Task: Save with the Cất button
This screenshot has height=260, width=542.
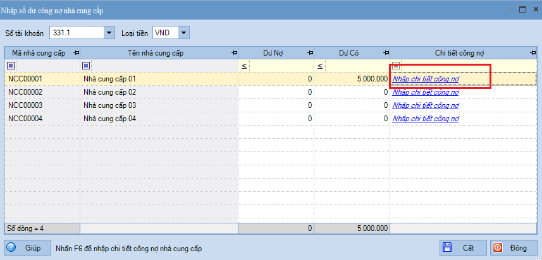Action: [463, 248]
